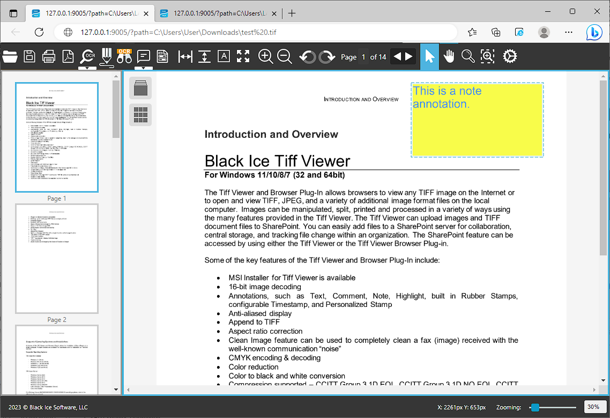Viewport: 610px width, 418px height.
Task: Go to the previous page arrow
Action: 397,56
